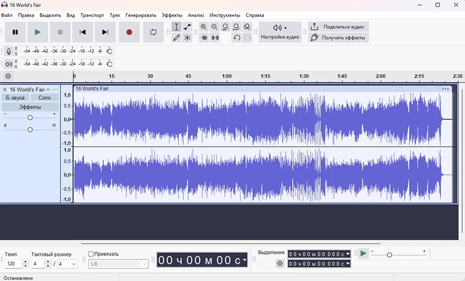Click the red Record button
465x281 pixels.
[x=129, y=32]
